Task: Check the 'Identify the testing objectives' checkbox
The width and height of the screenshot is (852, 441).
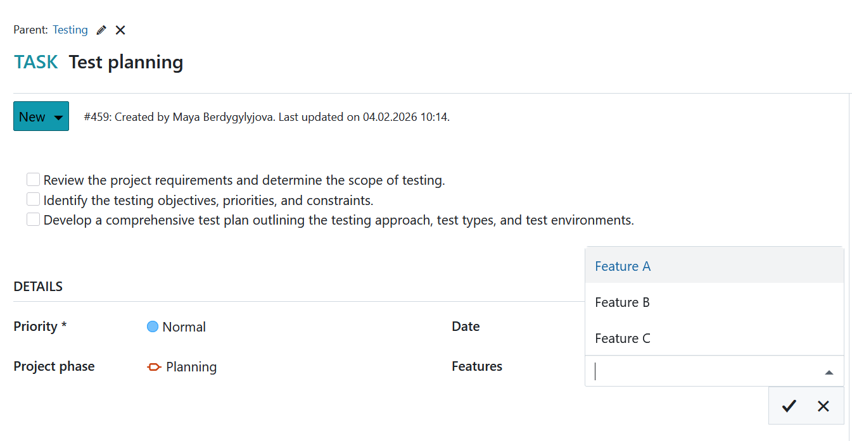Action: point(33,199)
